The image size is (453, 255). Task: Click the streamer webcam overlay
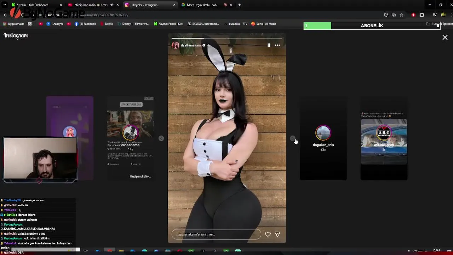point(40,159)
